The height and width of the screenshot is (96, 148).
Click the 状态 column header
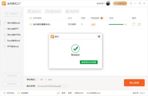click(x=111, y=18)
